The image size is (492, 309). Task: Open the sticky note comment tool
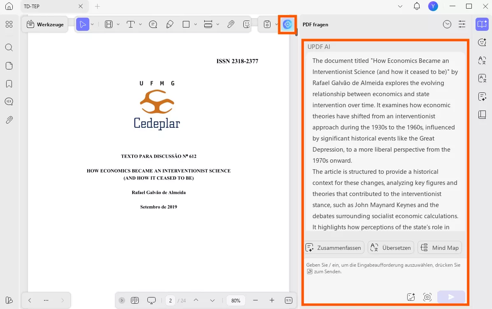point(153,24)
